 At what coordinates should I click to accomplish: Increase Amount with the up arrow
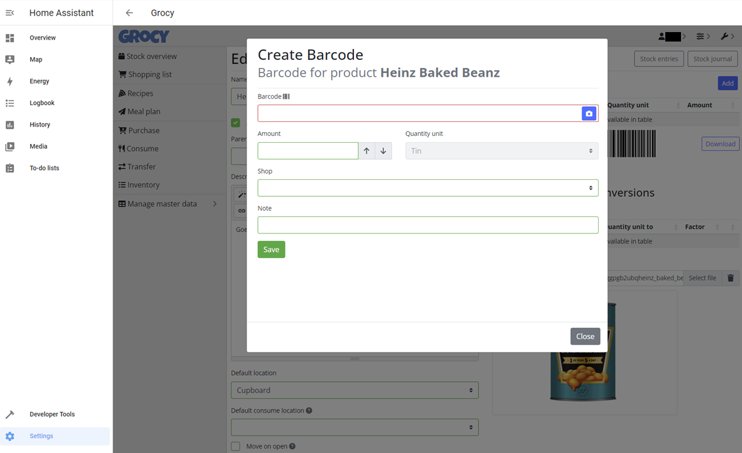367,151
